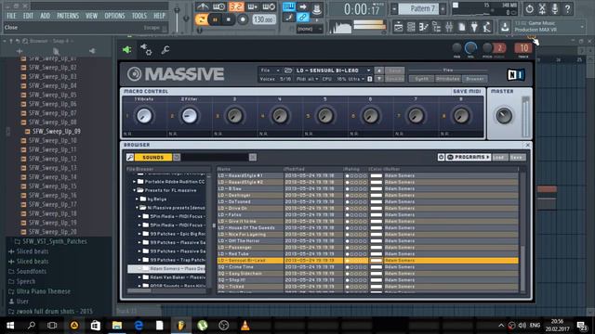Screen dimensions: 595x334
Task: Expand the 99 Patches - Epic Big Room folder
Action: pos(139,234)
